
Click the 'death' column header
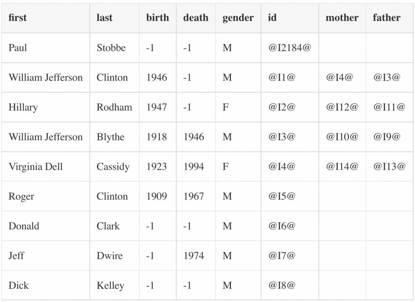tap(196, 18)
